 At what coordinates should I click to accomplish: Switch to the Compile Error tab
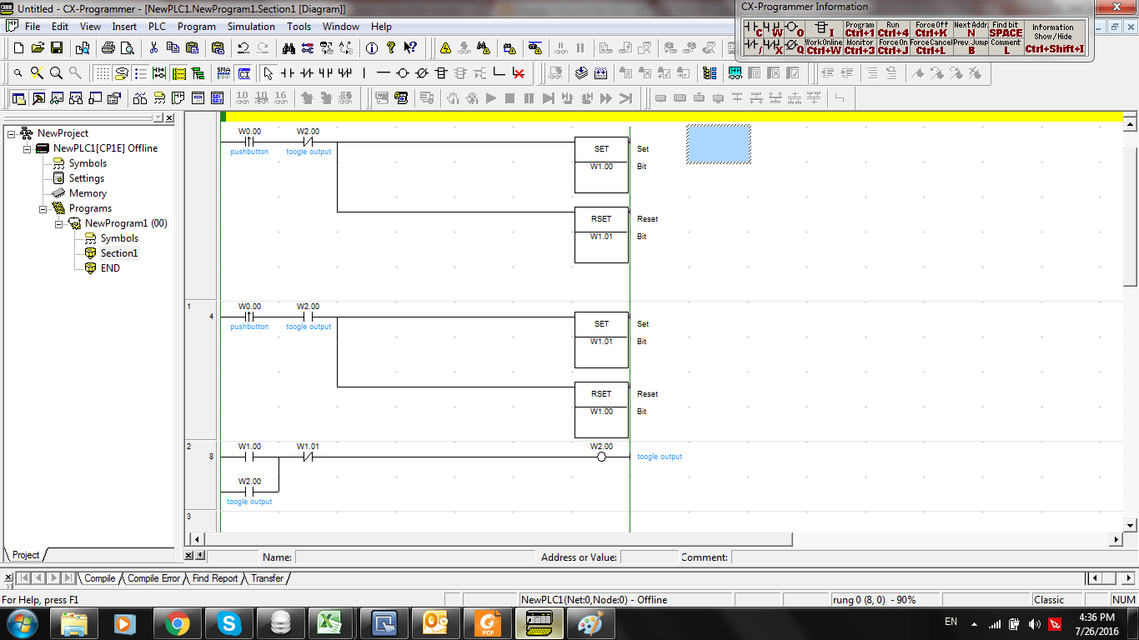[153, 578]
